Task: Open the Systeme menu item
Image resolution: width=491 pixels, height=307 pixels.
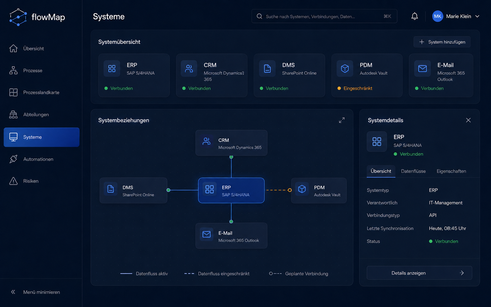Action: pos(41,137)
